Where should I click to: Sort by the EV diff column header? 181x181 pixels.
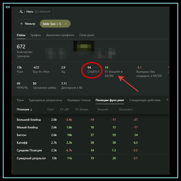[64, 109]
